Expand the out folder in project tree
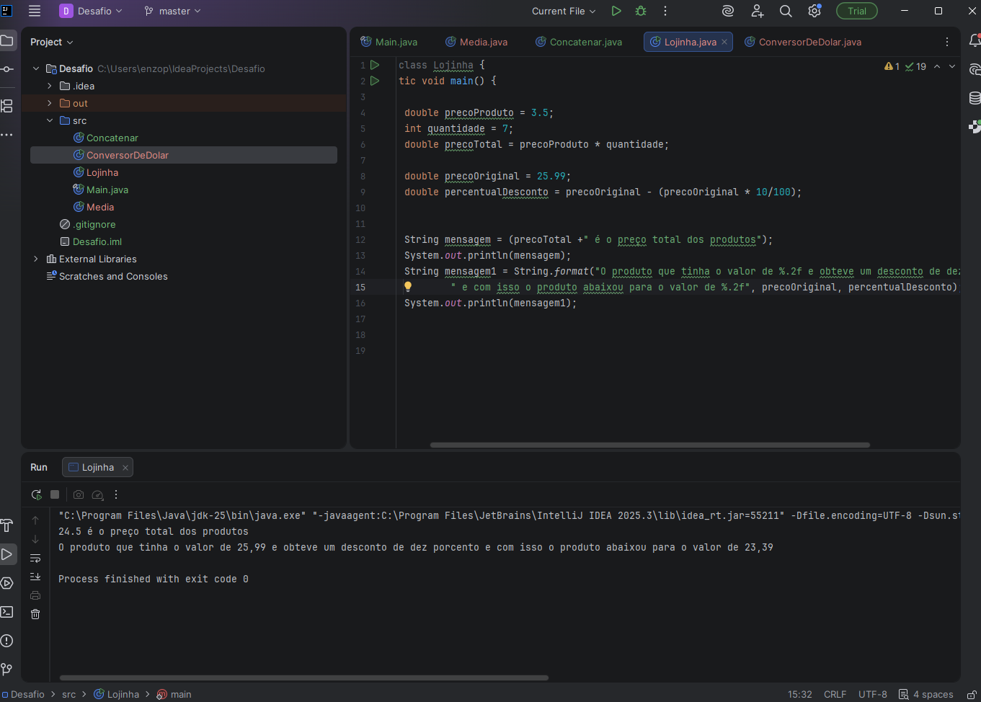Image resolution: width=981 pixels, height=702 pixels. tap(50, 103)
